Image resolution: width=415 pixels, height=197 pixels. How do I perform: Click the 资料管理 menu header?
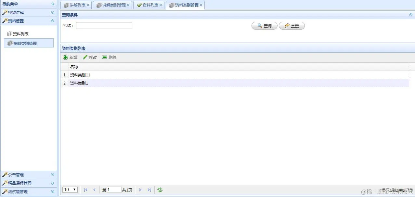(29, 21)
